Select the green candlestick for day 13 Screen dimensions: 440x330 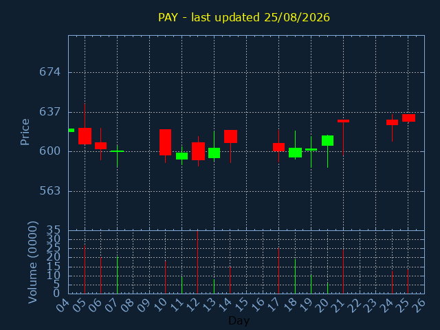click(214, 153)
